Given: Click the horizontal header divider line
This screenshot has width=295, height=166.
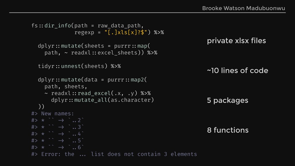Looking at the screenshot, I should [147, 13].
